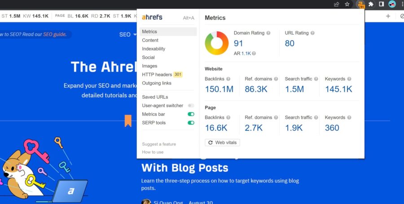Viewport: 404px width, 204px height.
Task: Click the Domain Rating donut chart
Action: [x=216, y=43]
